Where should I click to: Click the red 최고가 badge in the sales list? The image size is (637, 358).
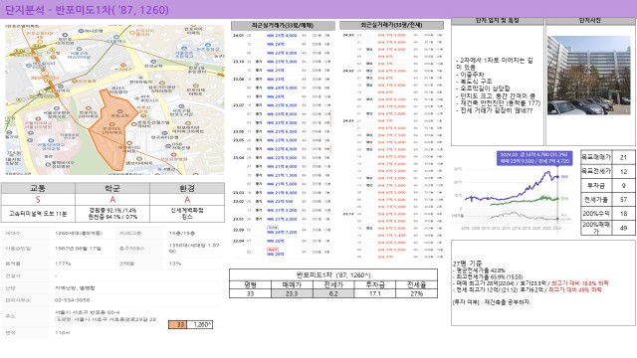coord(272,249)
